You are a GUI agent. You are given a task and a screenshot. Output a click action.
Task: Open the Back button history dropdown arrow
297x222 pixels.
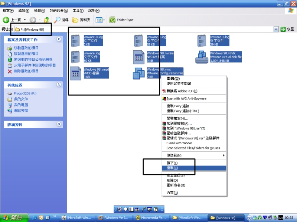pos(25,20)
